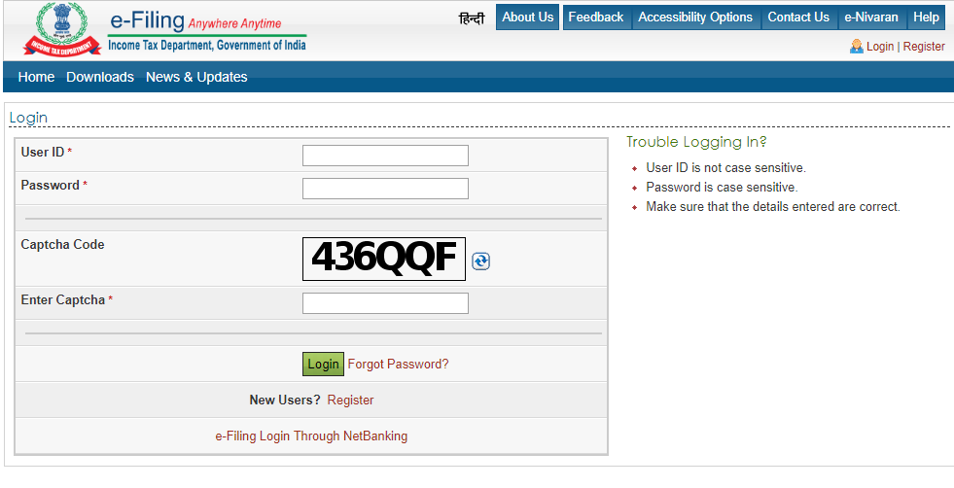
Task: Click the User ID input field
Action: (x=385, y=156)
